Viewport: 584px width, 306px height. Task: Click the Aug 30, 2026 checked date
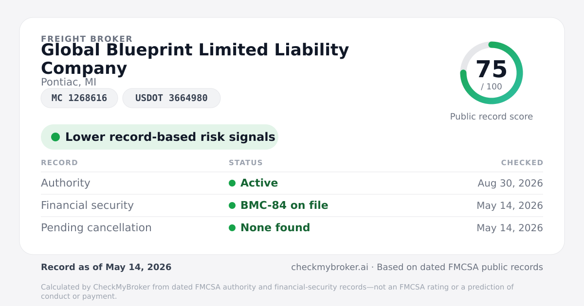tap(511, 183)
